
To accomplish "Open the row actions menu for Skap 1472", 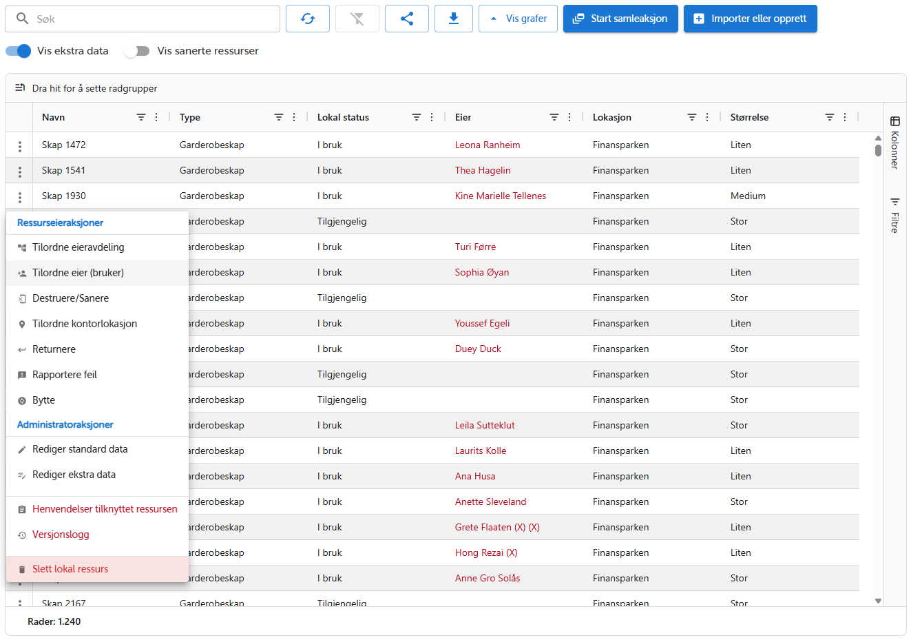I will pyautogui.click(x=19, y=145).
